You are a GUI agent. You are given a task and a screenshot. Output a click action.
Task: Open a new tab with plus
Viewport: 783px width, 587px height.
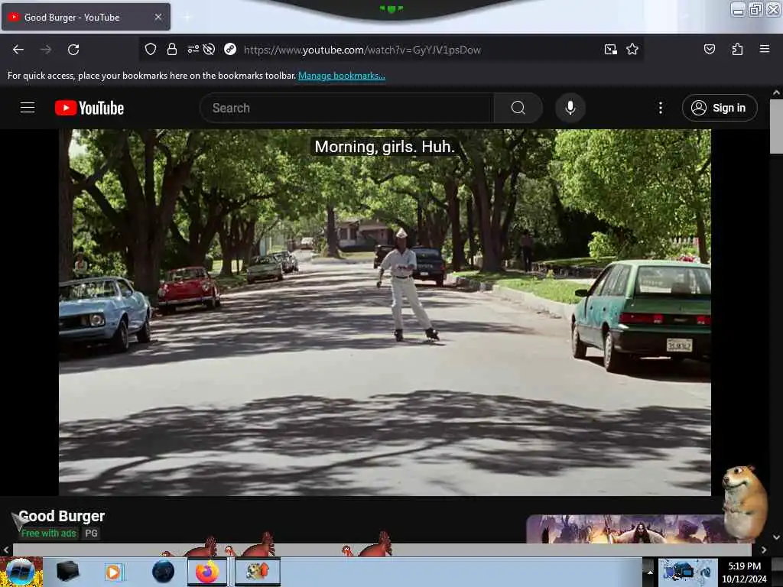tap(187, 18)
